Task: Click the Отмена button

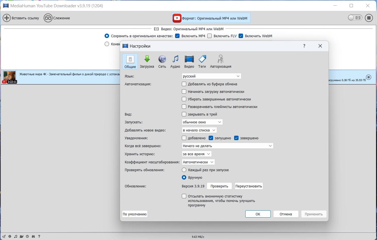Action: click(x=286, y=214)
